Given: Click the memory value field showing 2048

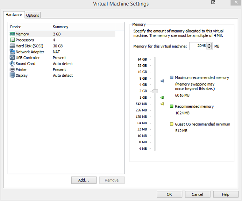Looking at the screenshot, I should point(198,46).
